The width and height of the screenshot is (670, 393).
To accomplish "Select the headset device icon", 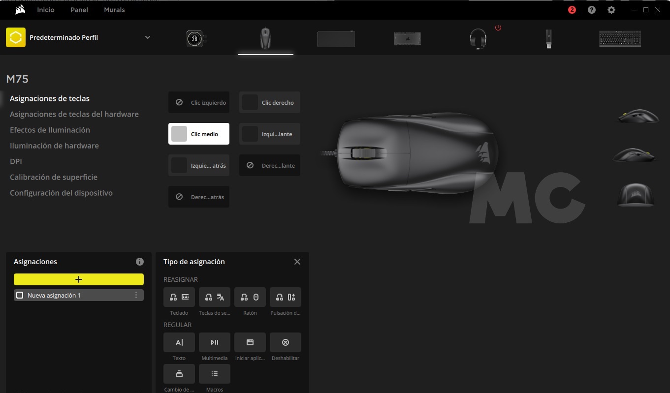I will tap(478, 38).
